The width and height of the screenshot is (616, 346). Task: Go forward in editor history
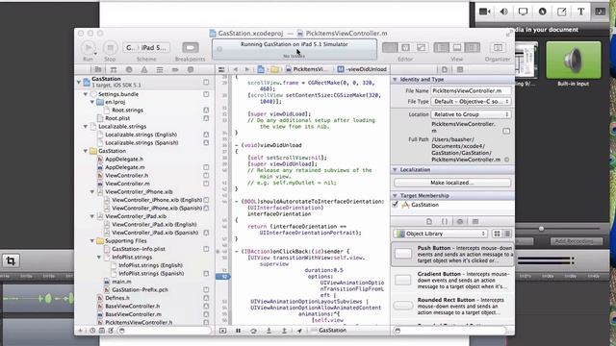(247, 69)
